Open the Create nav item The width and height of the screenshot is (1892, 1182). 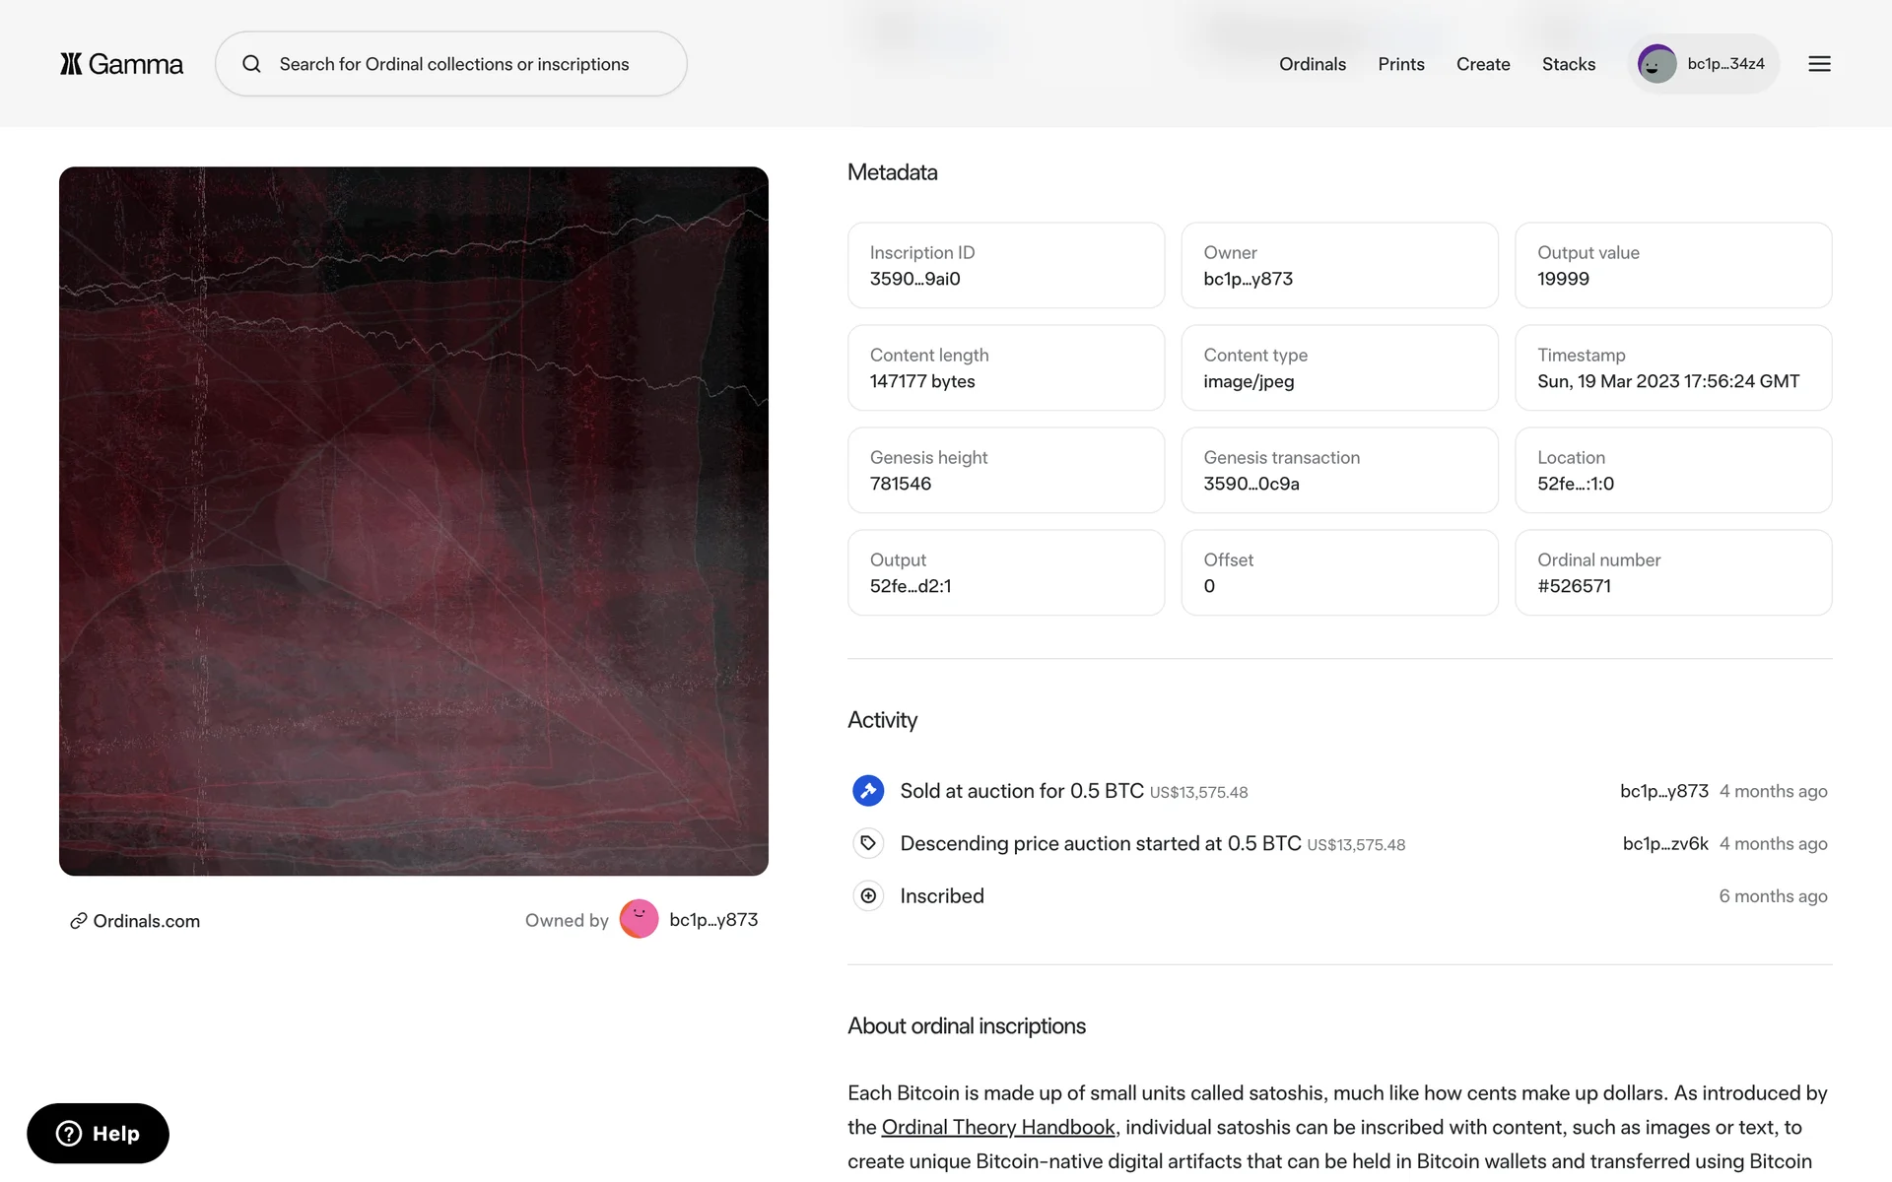click(x=1482, y=64)
